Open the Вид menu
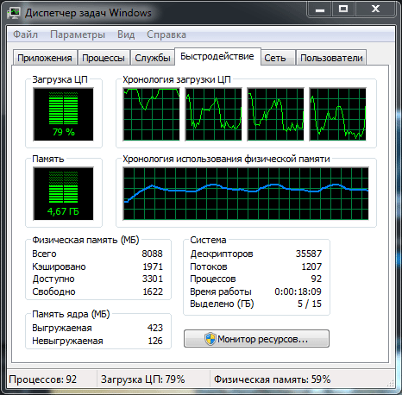Image resolution: width=402 pixels, height=395 pixels. coord(126,34)
